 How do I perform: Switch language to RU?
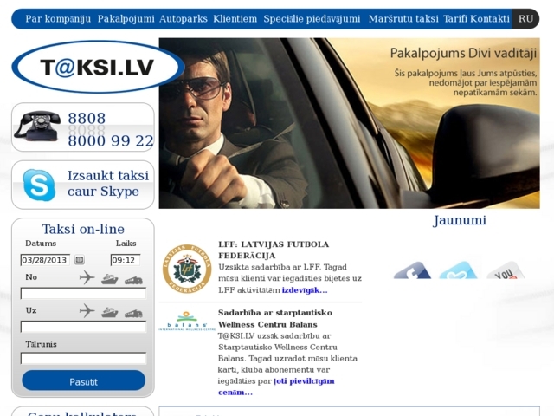[525, 19]
